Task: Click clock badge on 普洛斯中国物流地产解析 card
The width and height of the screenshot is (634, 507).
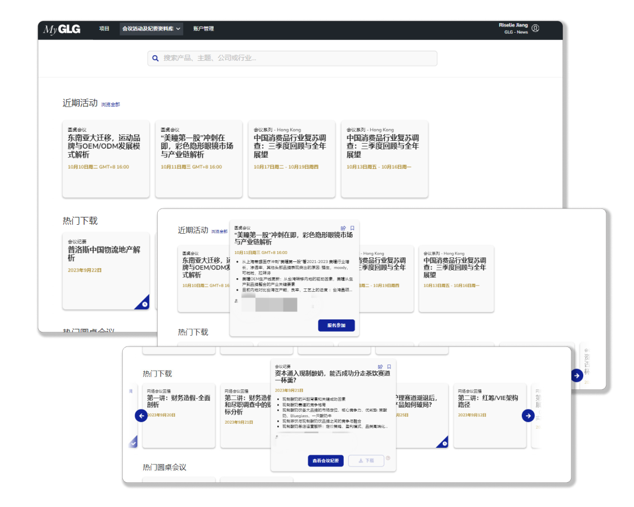Action: (145, 304)
